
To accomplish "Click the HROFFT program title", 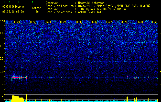I will [x=16, y=2].
